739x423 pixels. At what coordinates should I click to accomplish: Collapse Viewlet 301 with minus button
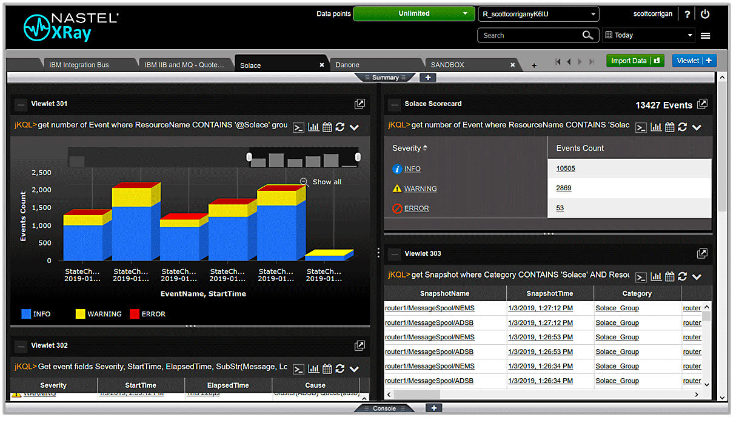click(21, 104)
